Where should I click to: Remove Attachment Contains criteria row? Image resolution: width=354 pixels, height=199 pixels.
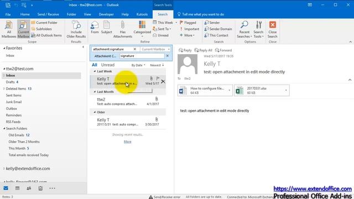[x=167, y=56]
